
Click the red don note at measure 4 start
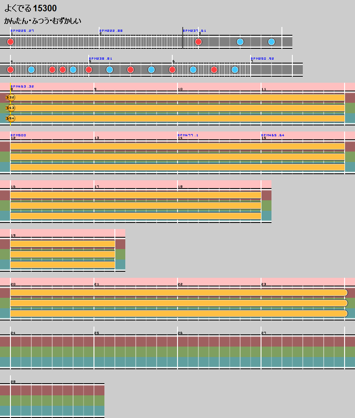point(10,70)
